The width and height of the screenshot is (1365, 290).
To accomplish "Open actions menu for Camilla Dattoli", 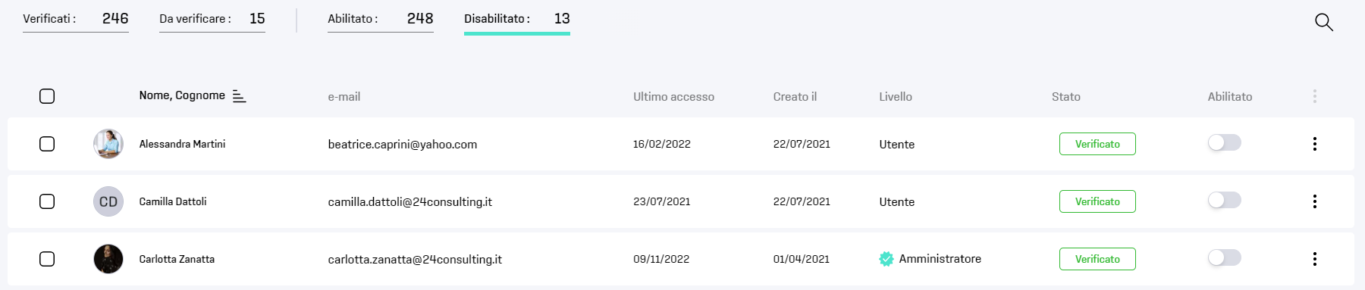I will 1314,201.
